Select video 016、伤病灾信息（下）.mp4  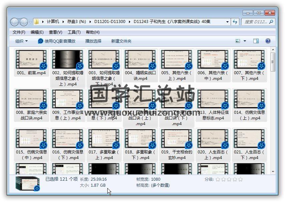click(68, 144)
